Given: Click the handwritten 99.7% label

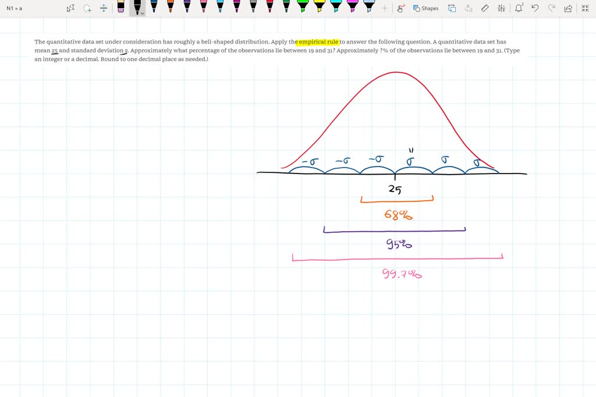Looking at the screenshot, I should coord(402,274).
